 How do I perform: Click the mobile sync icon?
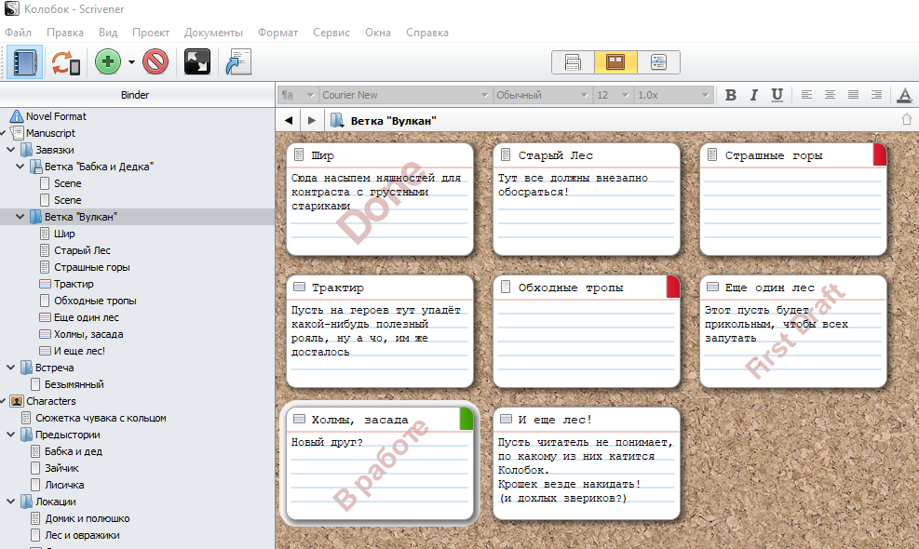[65, 62]
